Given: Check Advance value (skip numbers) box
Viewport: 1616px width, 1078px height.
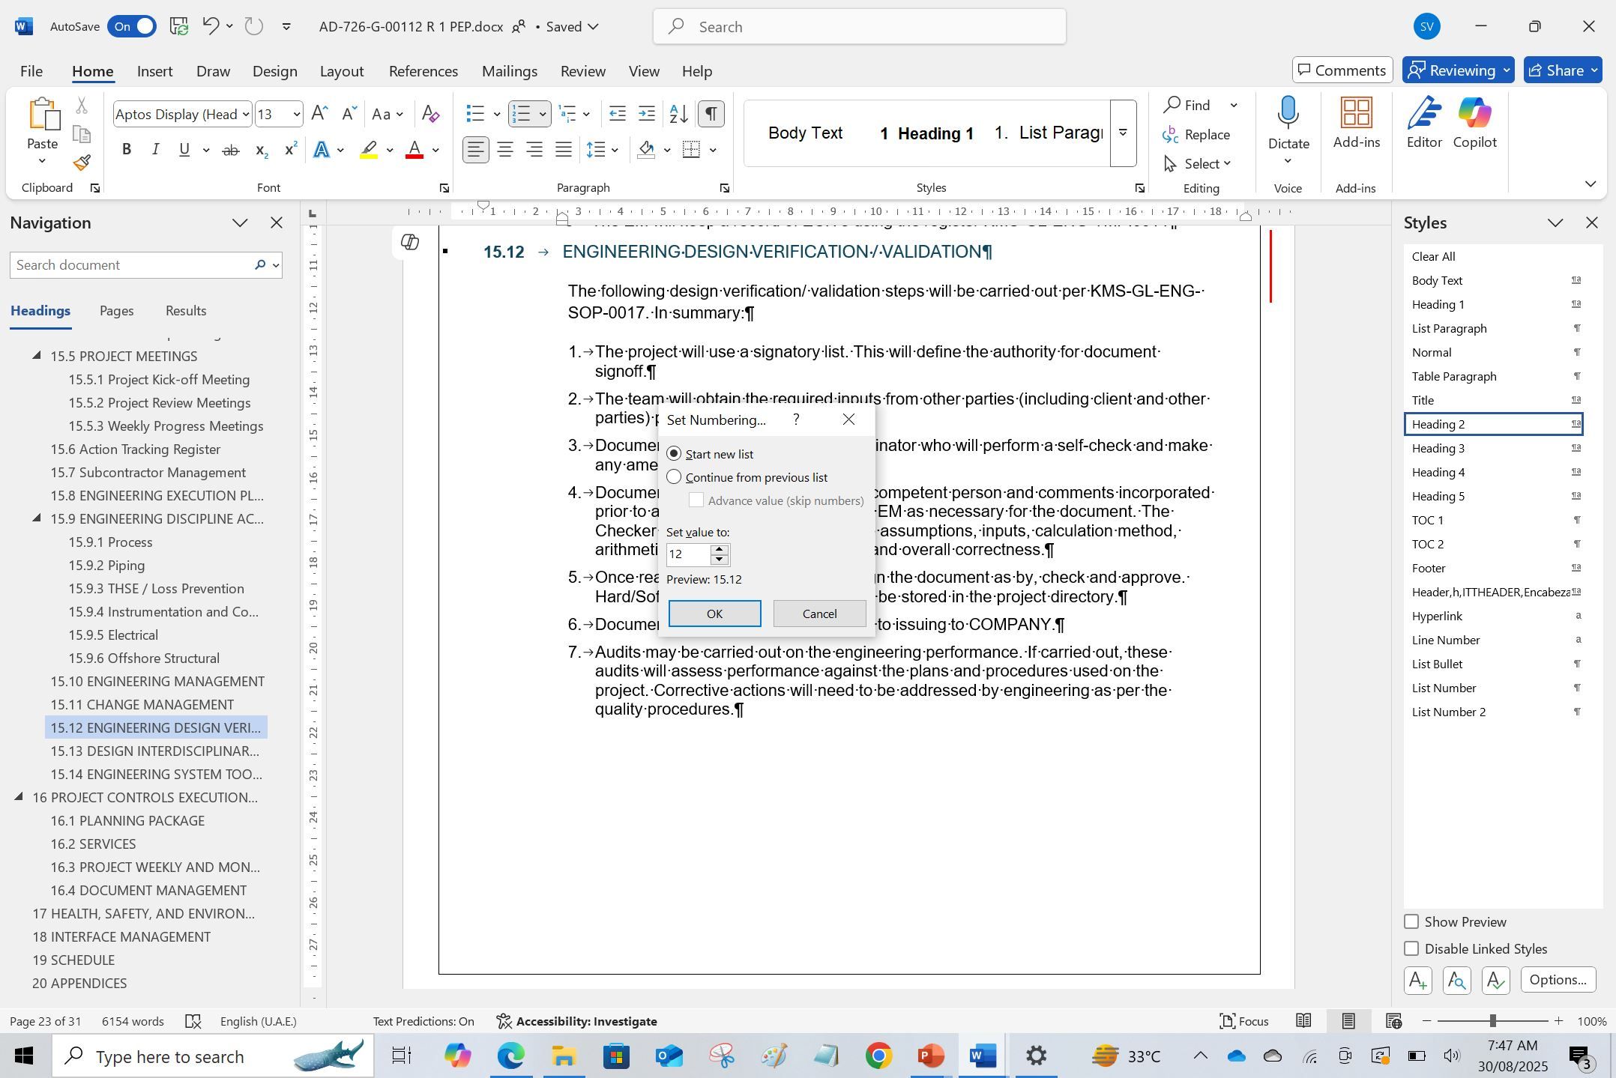Looking at the screenshot, I should (696, 500).
